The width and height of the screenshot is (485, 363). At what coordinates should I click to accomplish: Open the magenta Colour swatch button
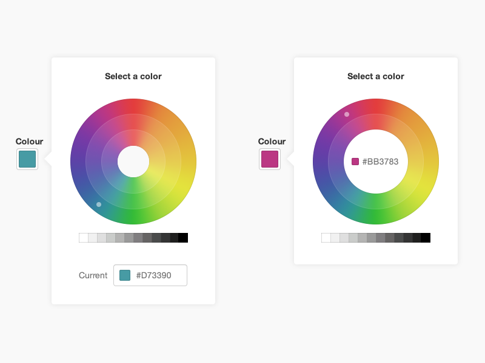pos(270,159)
